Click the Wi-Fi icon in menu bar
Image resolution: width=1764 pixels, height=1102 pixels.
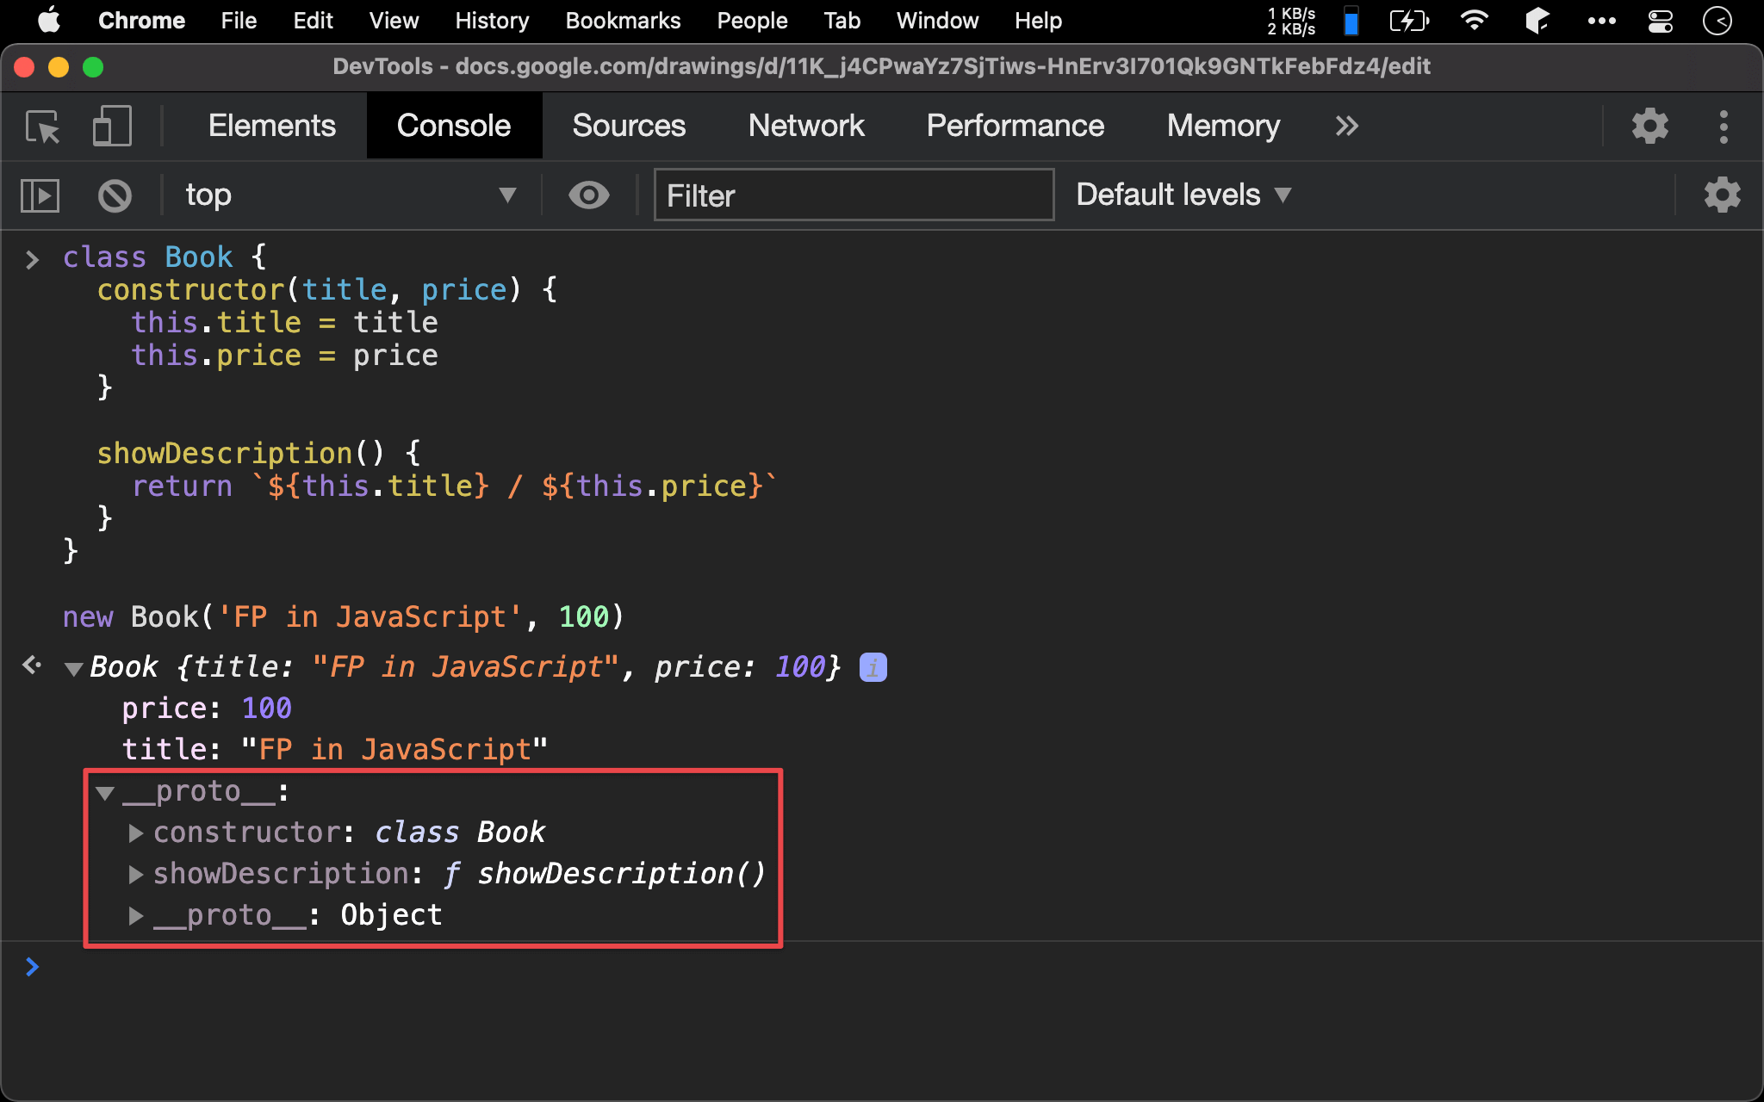[1474, 21]
